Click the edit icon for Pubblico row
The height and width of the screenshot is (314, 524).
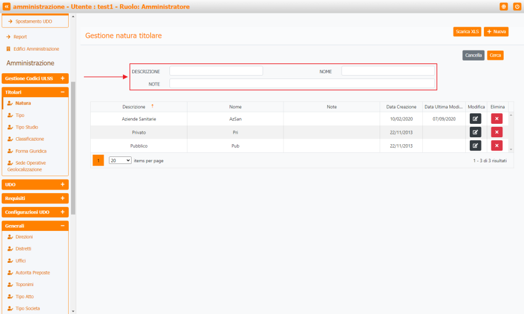coord(476,145)
